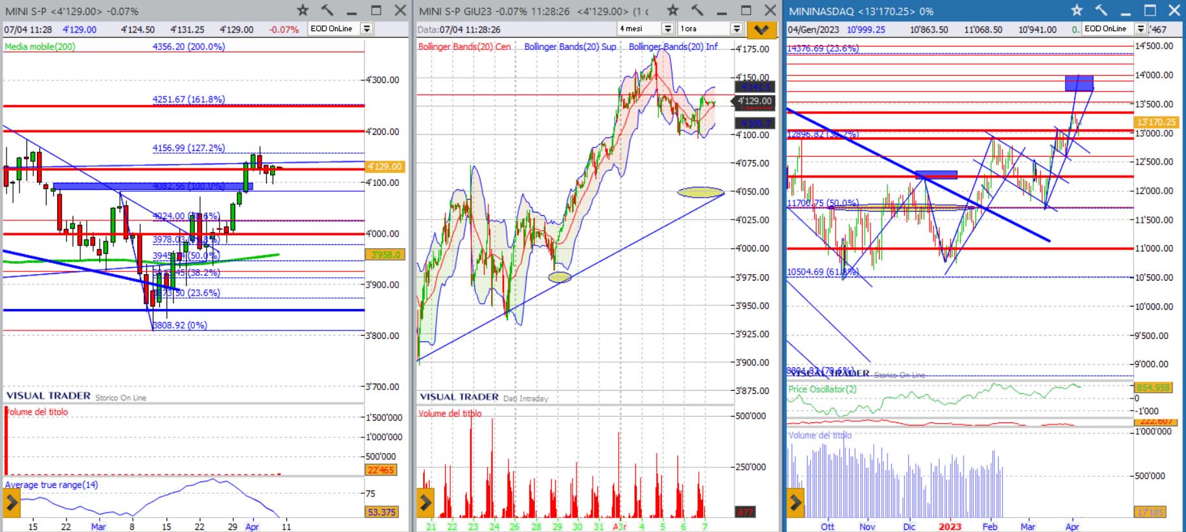
Task: Star the MINI S-P GIU23 chart window
Action: click(x=673, y=10)
